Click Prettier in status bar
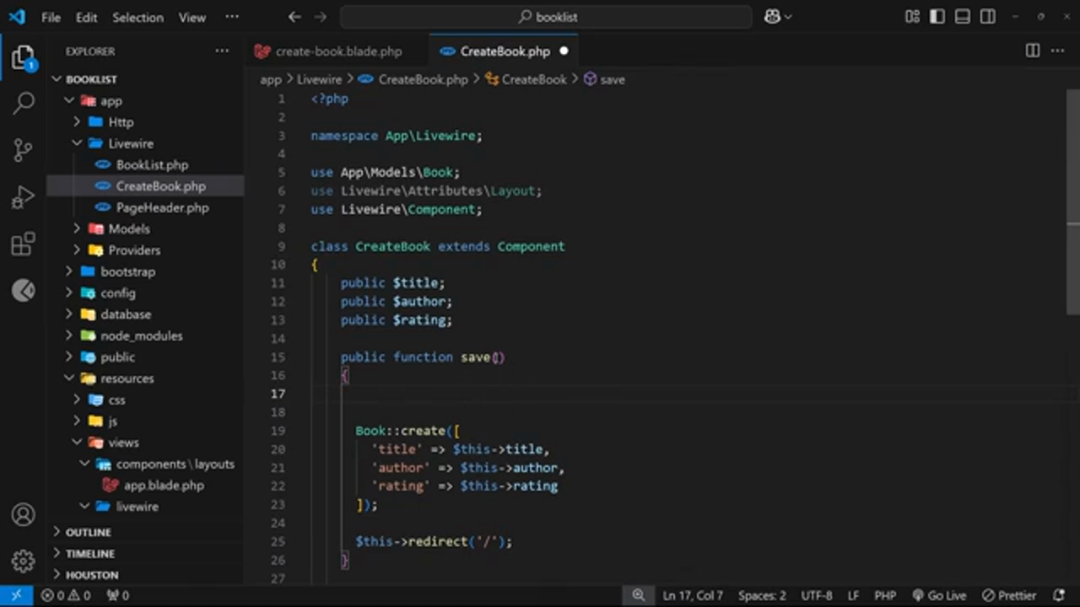Image resolution: width=1080 pixels, height=607 pixels. (x=1009, y=595)
